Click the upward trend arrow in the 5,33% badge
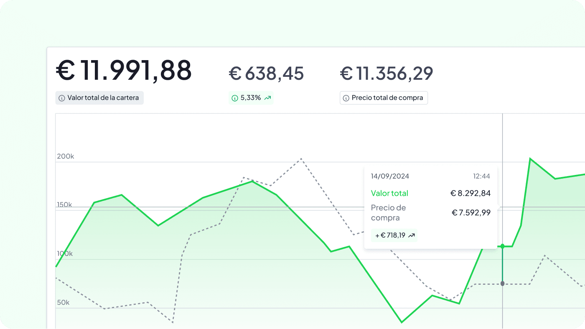Image resolution: width=585 pixels, height=329 pixels. (267, 98)
